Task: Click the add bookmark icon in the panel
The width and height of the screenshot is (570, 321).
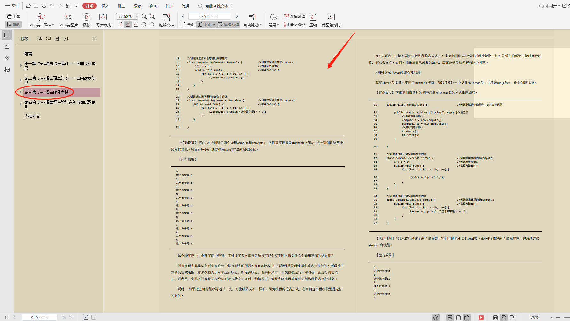Action: pyautogui.click(x=57, y=39)
